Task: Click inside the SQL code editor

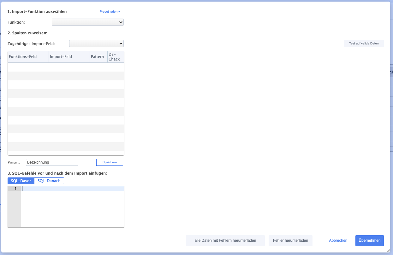Action: (x=72, y=206)
